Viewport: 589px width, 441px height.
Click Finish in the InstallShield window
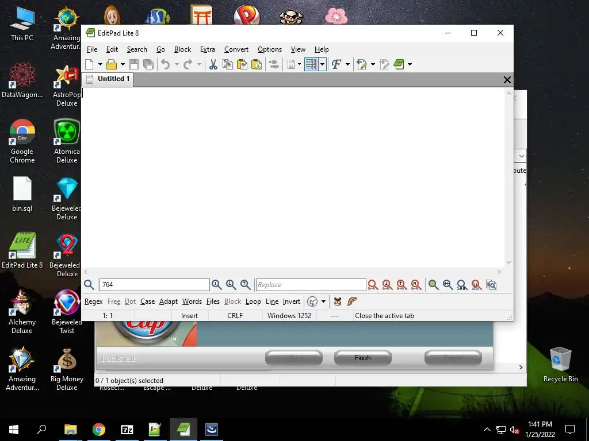coord(363,358)
